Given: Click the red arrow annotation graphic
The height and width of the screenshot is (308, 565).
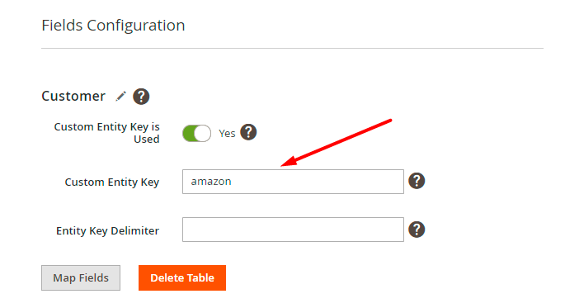Looking at the screenshot, I should [337, 143].
